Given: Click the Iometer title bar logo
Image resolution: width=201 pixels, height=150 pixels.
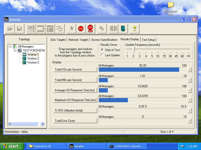Looking at the screenshot, I should [6, 19].
